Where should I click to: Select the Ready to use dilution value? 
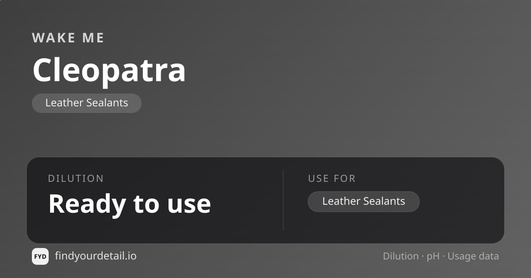(x=130, y=204)
